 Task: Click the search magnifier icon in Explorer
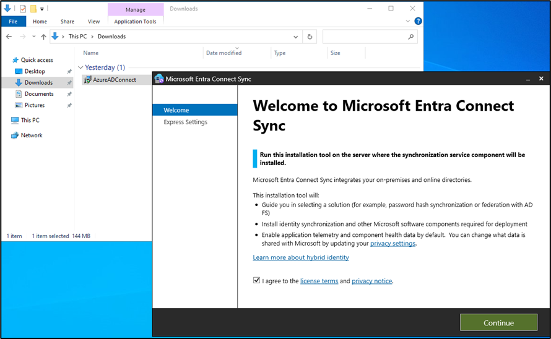point(411,36)
